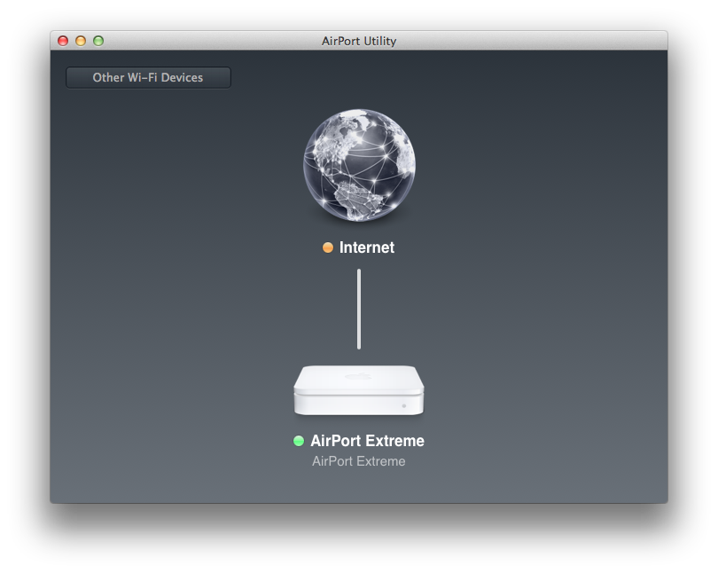
Task: Click the gray AirPort Extreme model subtitle
Action: pos(358,461)
